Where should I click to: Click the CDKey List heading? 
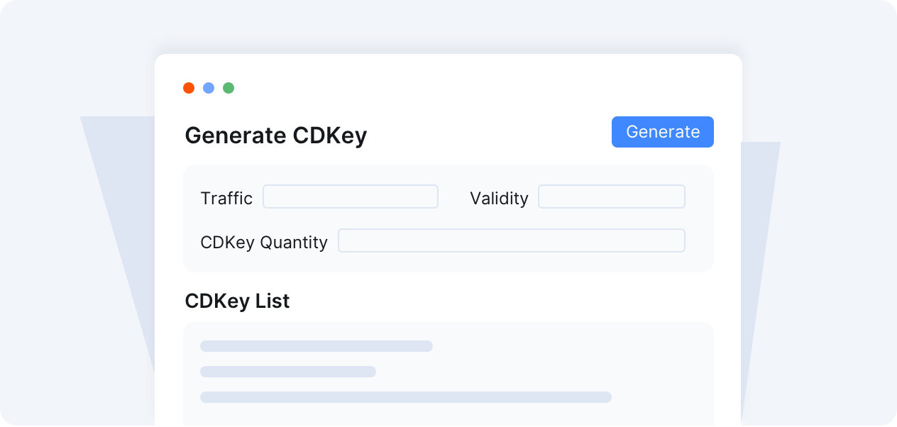pyautogui.click(x=237, y=301)
